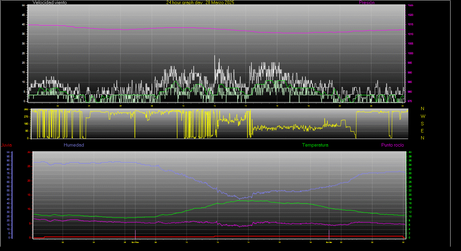Click the 'S' wind direction letter
Screen dimensions: 461x251
(423, 123)
